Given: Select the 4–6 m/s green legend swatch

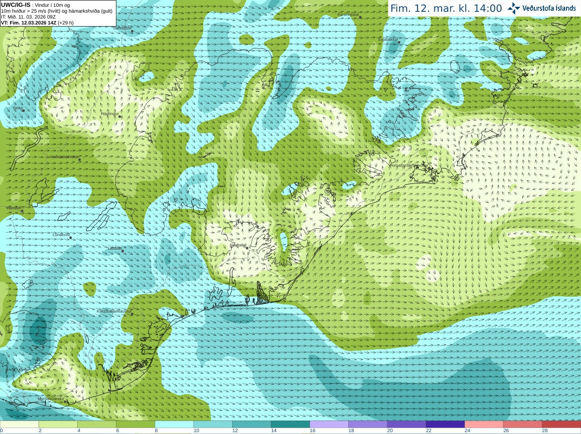Looking at the screenshot, I should (97, 424).
